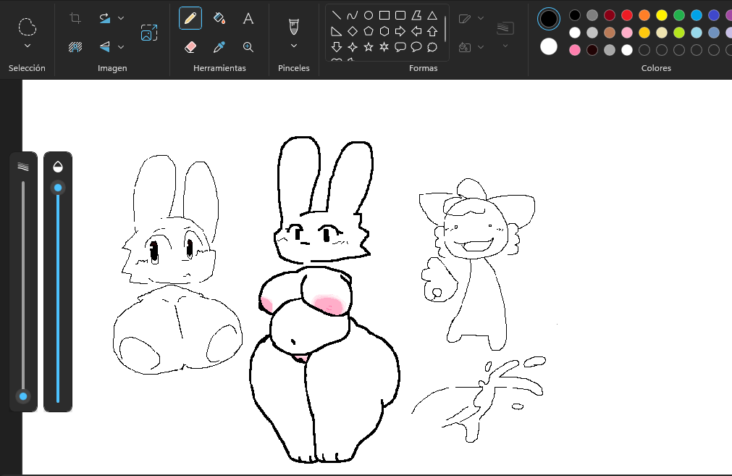Choose the orange palette swatch
The width and height of the screenshot is (732, 476).
point(644,15)
